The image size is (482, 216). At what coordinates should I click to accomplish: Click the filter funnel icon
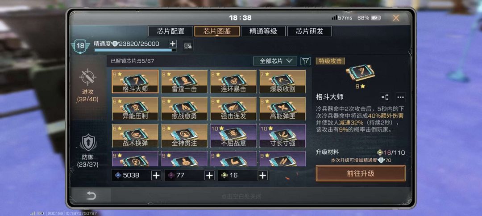pyautogui.click(x=305, y=61)
